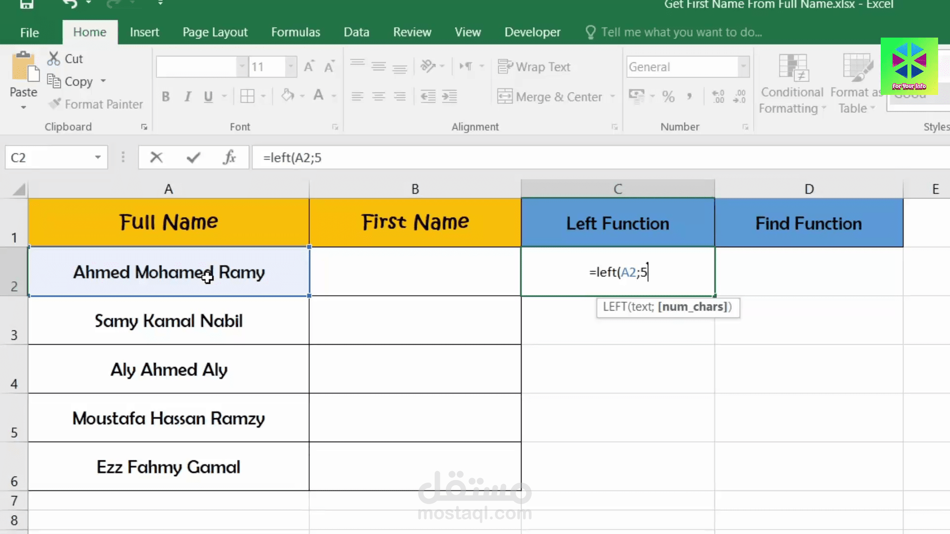The image size is (950, 534).
Task: Switch to the Formulas ribbon tab
Action: tap(295, 32)
